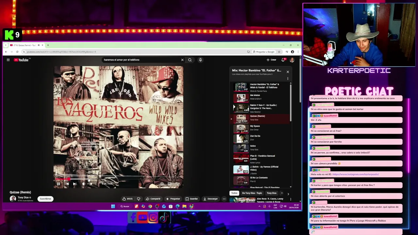Play J. Balvin - Ay Vamos
Viewport: 418px width, 235px height.
coord(261,169)
